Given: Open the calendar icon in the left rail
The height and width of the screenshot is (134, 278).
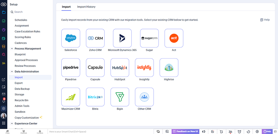Looking at the screenshot, I should [3, 87].
